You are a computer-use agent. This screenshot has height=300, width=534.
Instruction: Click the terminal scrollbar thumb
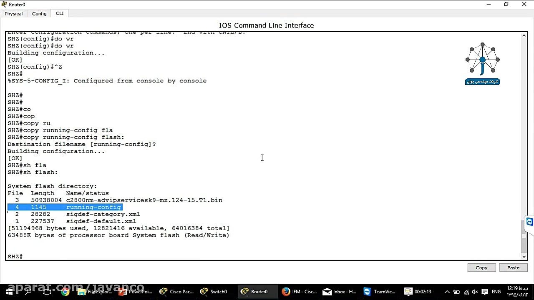(524, 235)
